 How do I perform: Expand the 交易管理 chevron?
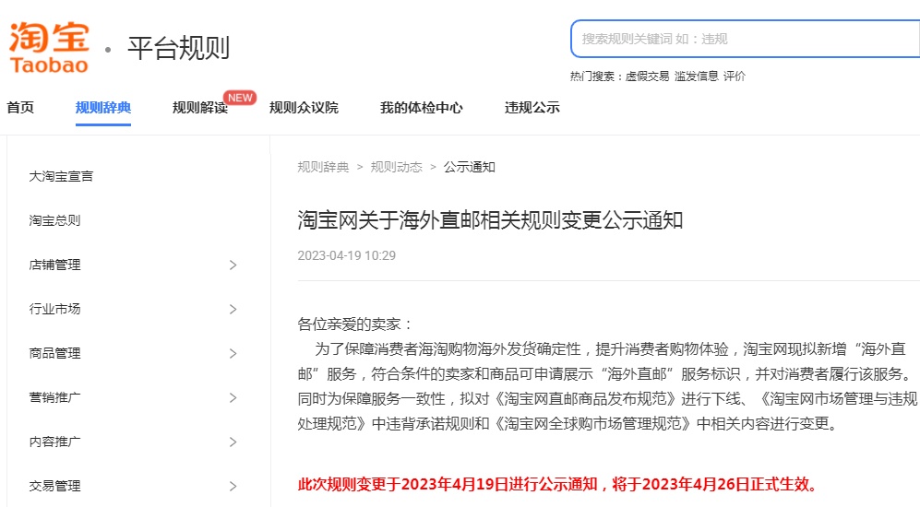point(233,486)
